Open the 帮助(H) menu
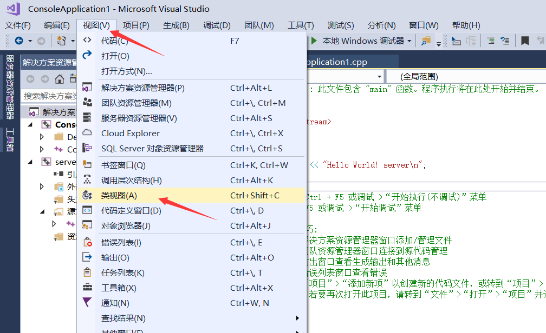The width and height of the screenshot is (546, 333). tap(466, 25)
